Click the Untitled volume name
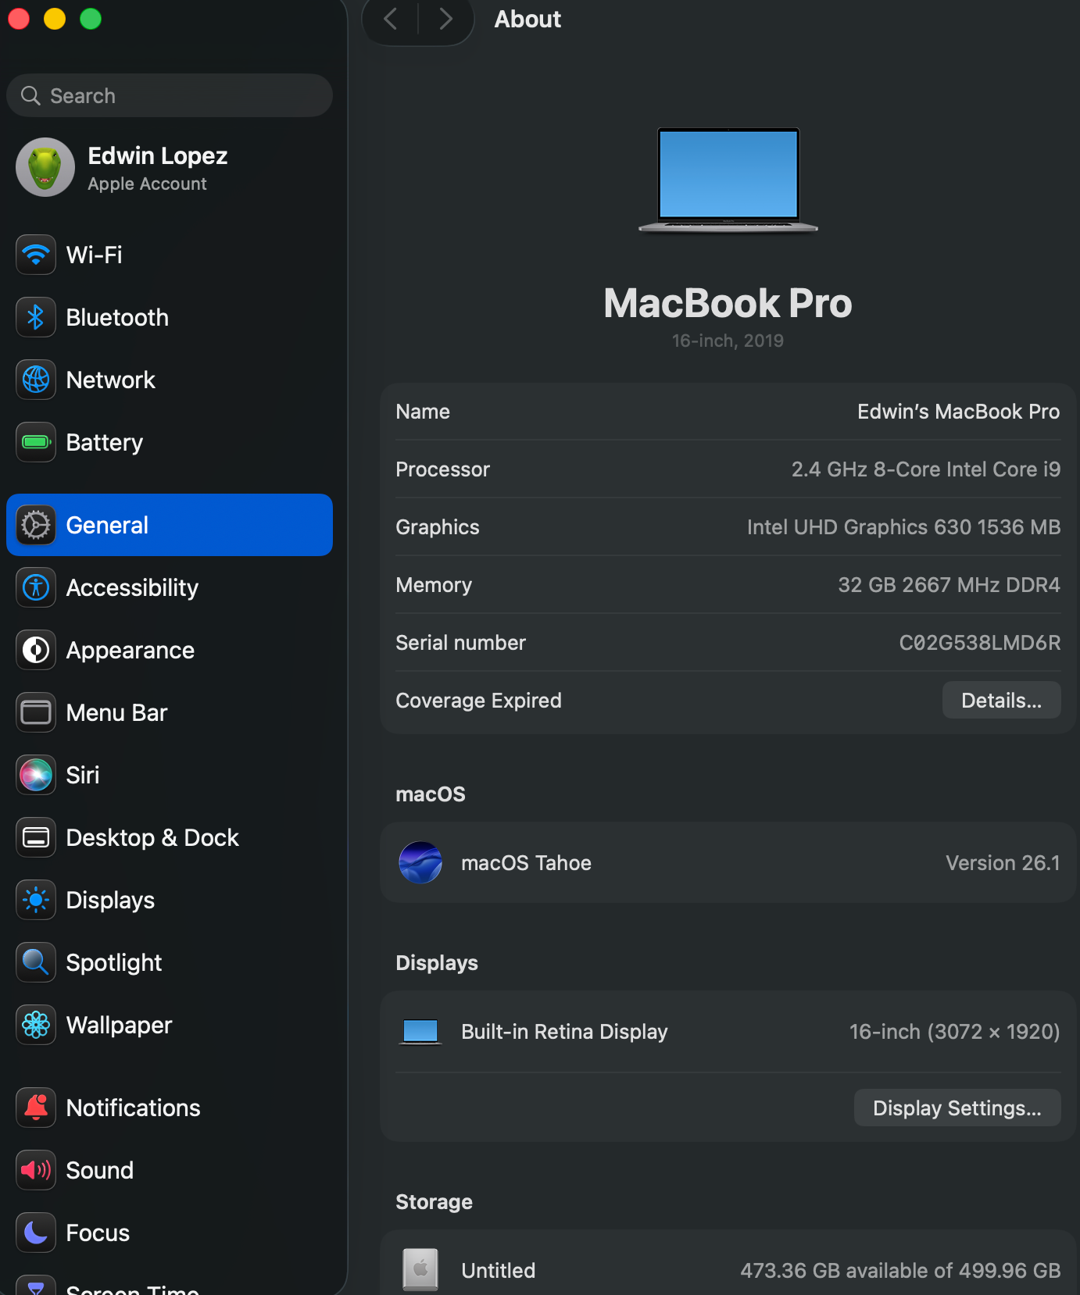This screenshot has height=1295, width=1080. pyautogui.click(x=498, y=1271)
